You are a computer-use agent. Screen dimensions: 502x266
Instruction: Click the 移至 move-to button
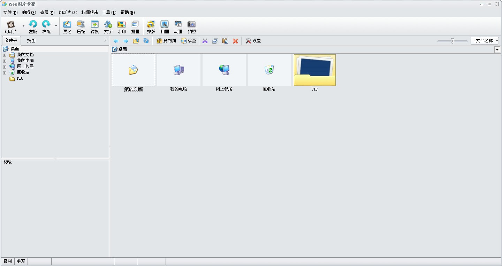tap(189, 41)
